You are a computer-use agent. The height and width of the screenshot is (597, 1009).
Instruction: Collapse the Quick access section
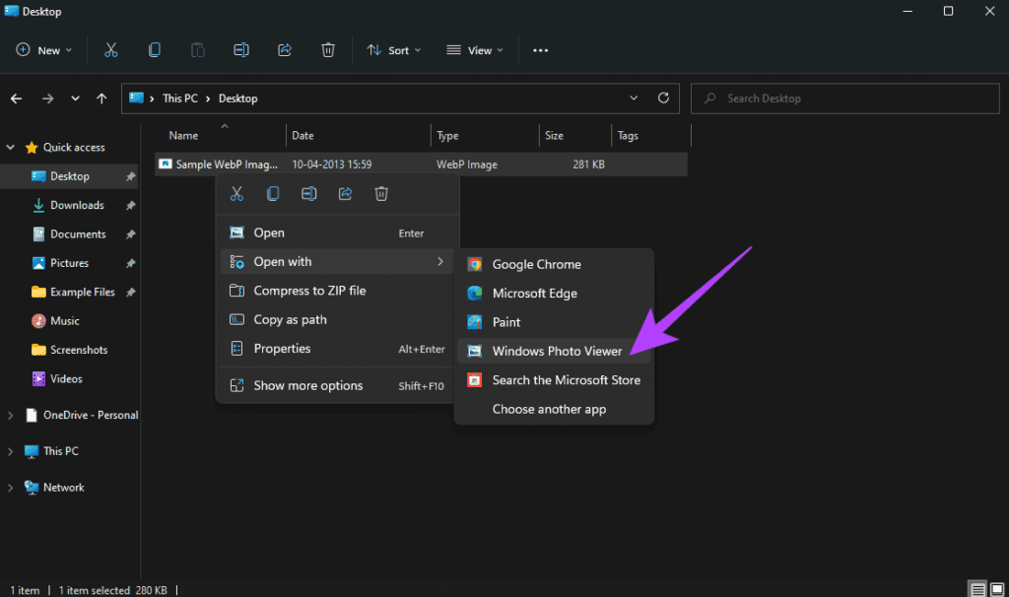(10, 148)
